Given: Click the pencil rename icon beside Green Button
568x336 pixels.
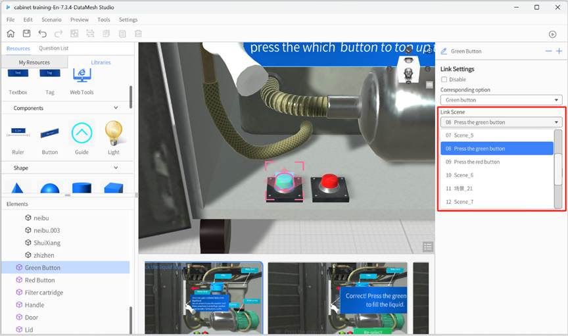Looking at the screenshot, I should point(444,51).
